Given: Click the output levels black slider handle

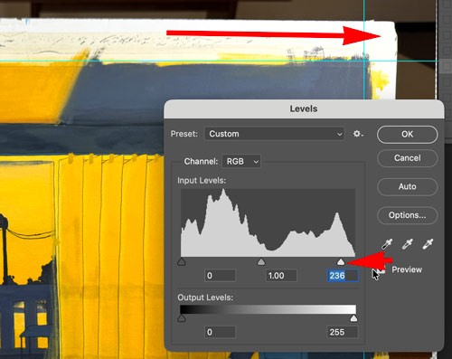Looking at the screenshot, I should tap(182, 318).
